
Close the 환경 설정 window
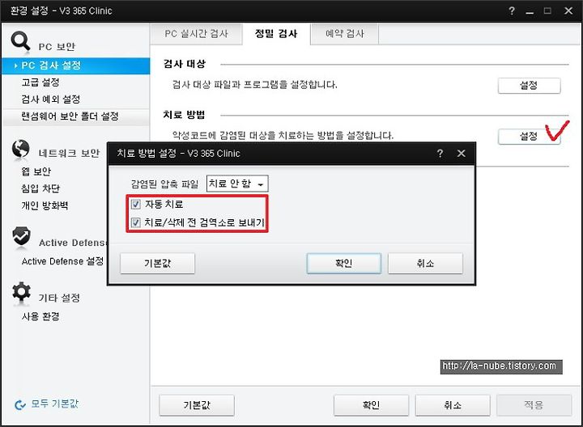click(x=568, y=11)
